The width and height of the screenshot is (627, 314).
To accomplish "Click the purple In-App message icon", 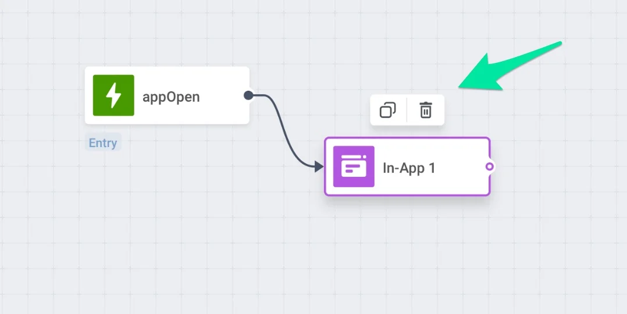I will (x=354, y=167).
